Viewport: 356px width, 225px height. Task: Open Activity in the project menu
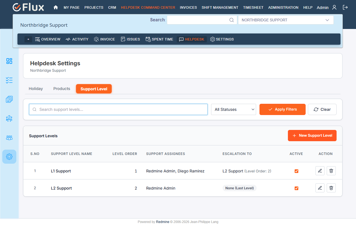click(x=77, y=39)
